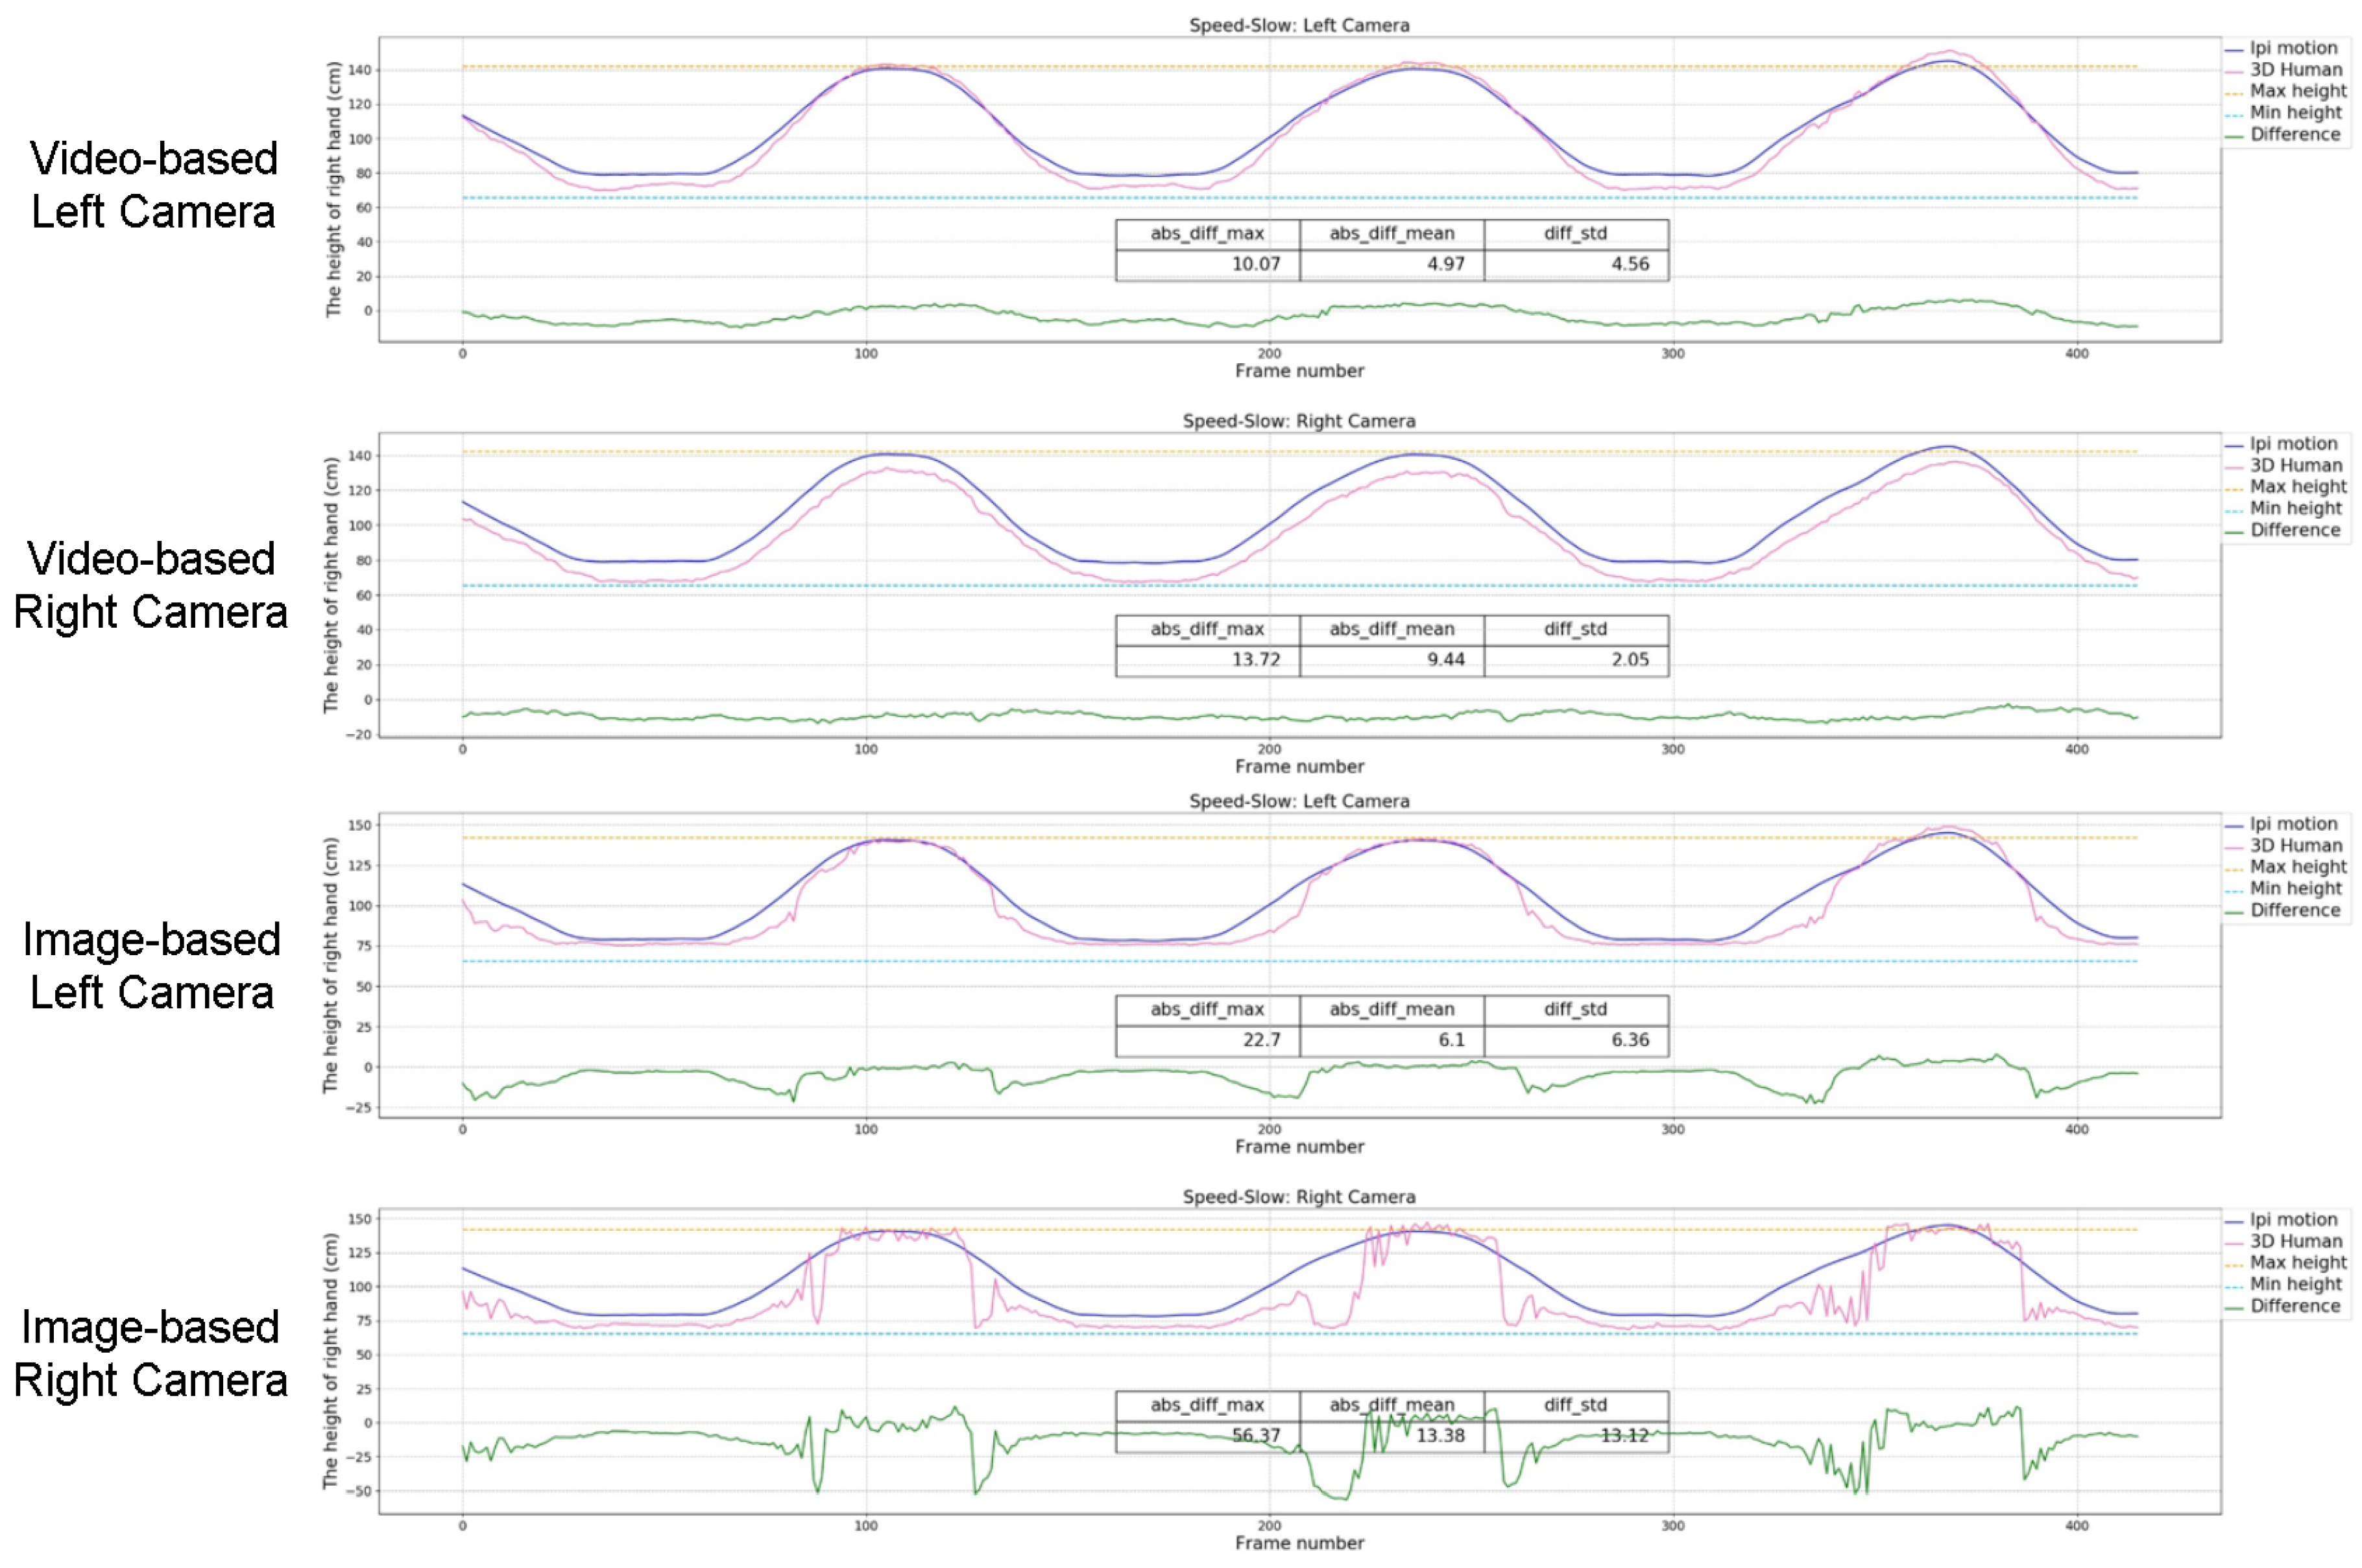Click Difference legend entry in bottom chart

(2294, 1306)
